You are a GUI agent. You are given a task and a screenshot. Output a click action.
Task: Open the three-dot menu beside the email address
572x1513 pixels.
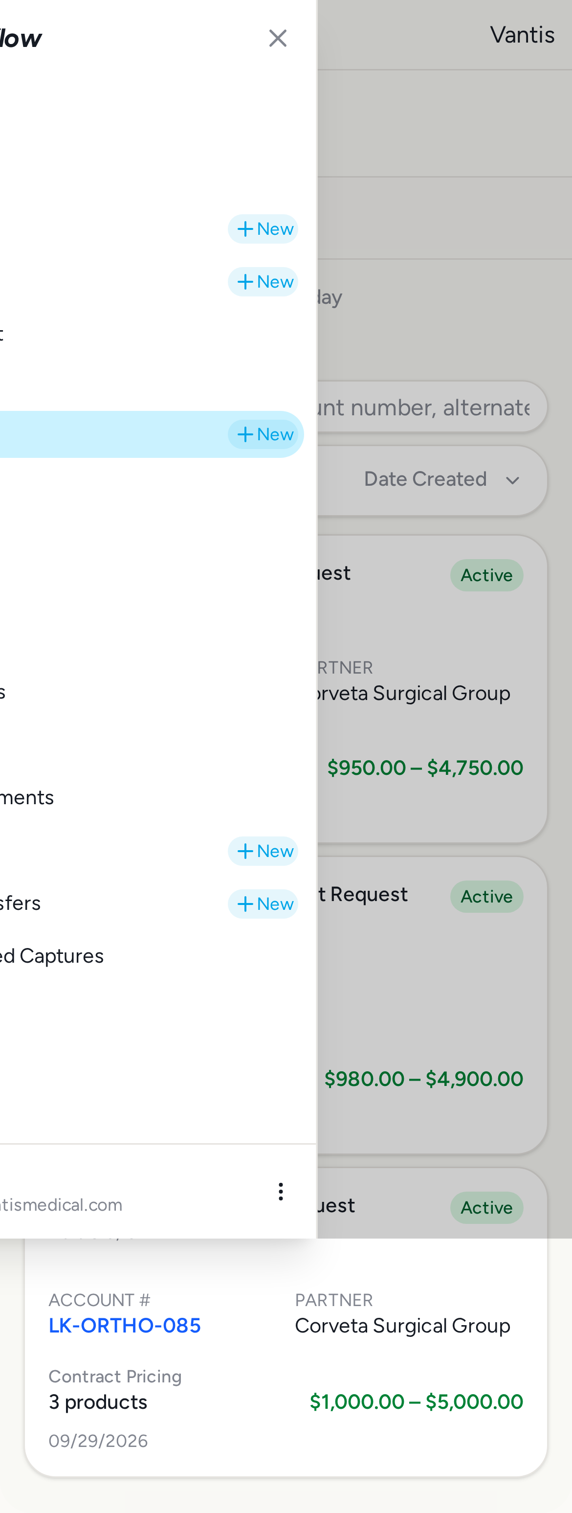[x=281, y=1191]
